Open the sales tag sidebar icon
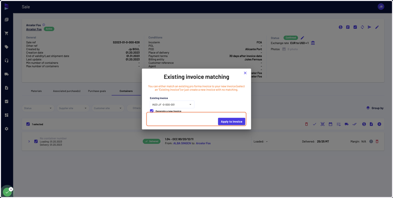This screenshot has width=393, height=198. [7, 47]
